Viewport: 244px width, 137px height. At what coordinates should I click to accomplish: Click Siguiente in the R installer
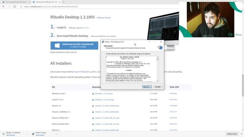(147, 87)
